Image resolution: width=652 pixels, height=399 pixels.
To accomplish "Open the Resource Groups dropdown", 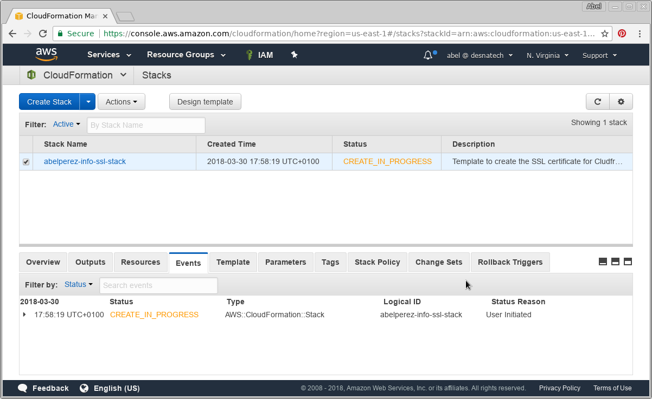I will pyautogui.click(x=186, y=55).
